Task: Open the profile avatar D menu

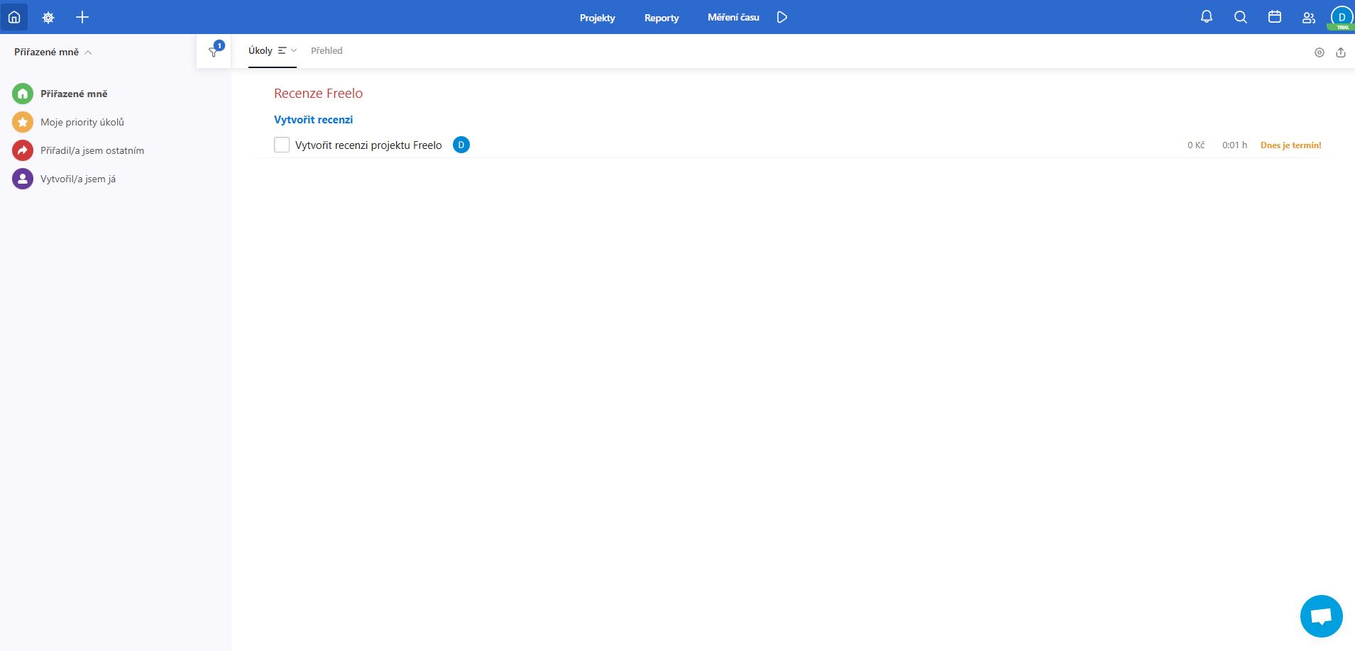Action: 1342,17
